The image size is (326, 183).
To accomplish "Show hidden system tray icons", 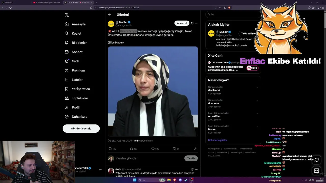I will pyautogui.click(x=302, y=180).
